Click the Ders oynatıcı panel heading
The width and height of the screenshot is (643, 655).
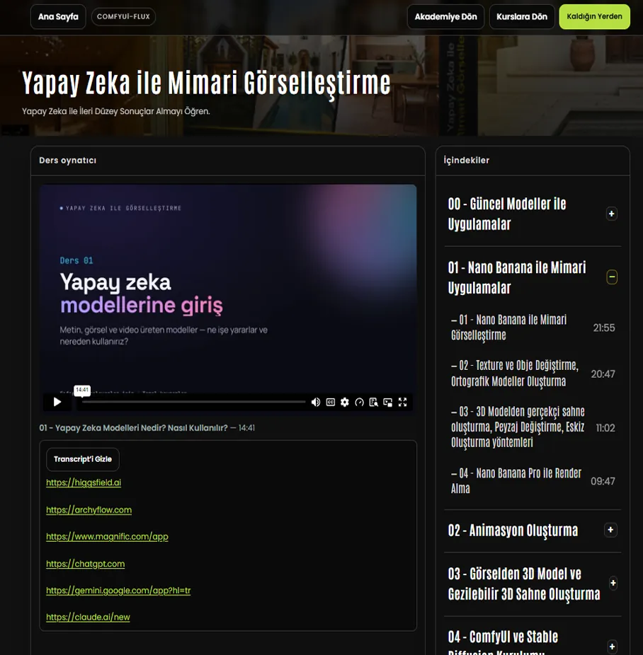[x=68, y=161]
